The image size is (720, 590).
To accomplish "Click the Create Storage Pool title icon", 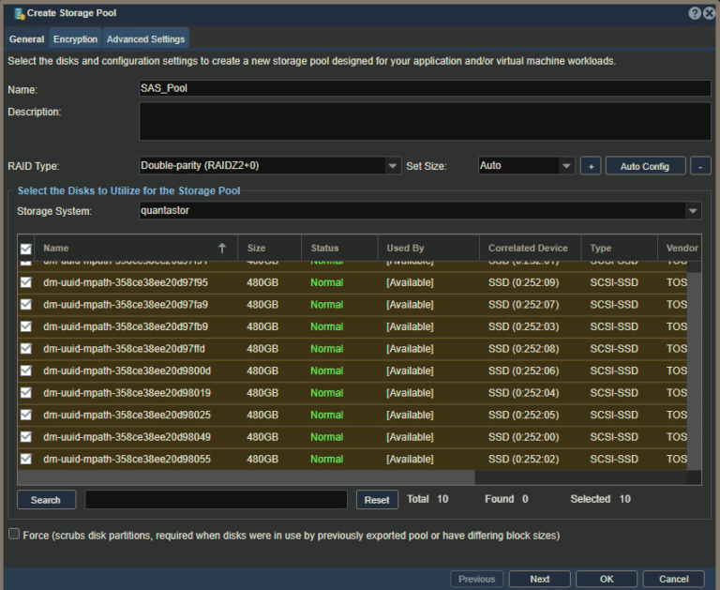I will point(19,14).
